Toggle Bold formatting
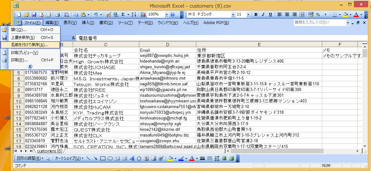The height and width of the screenshot is (171, 371). point(256,15)
